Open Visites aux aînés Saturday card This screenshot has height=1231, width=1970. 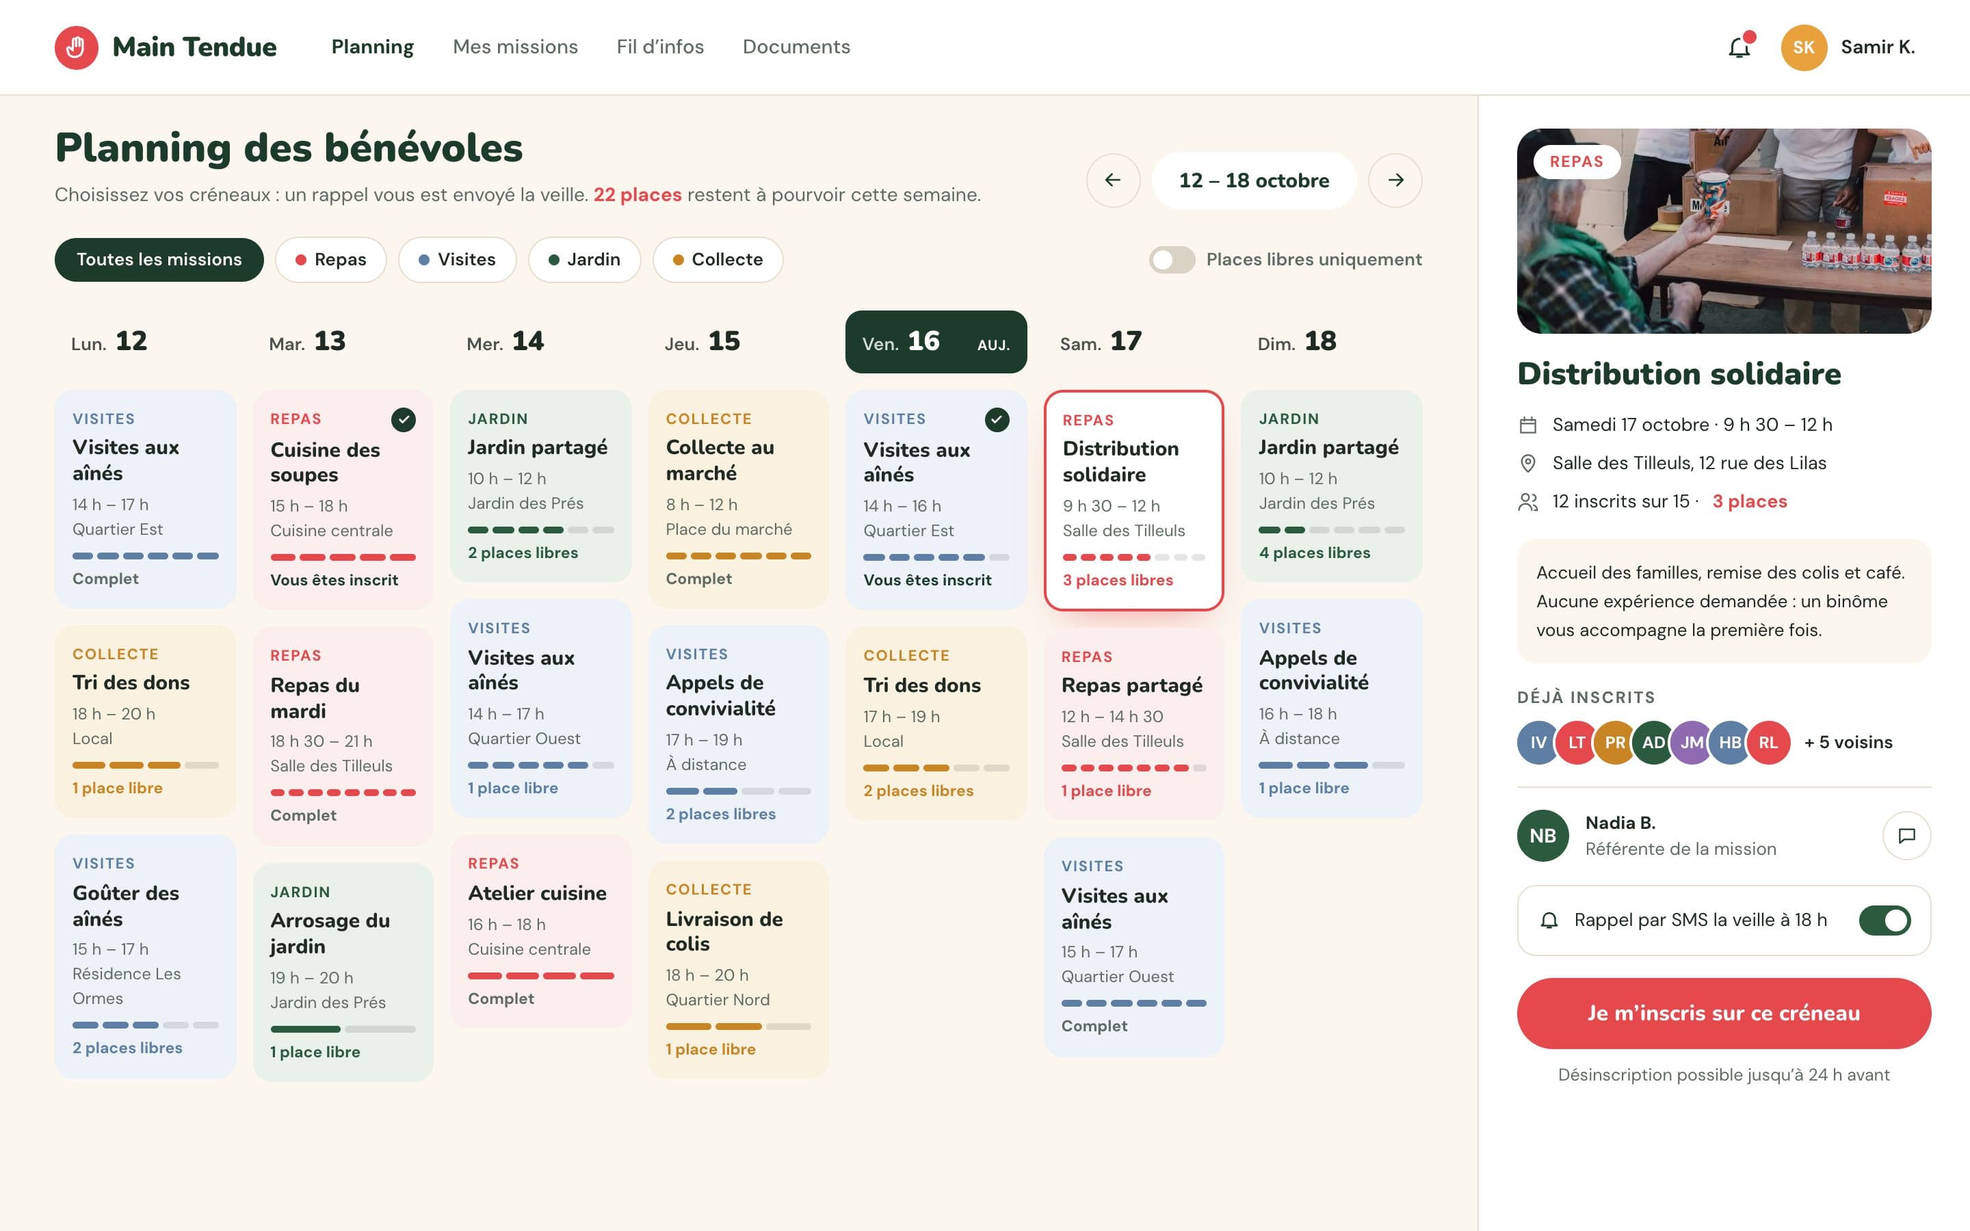(x=1133, y=947)
